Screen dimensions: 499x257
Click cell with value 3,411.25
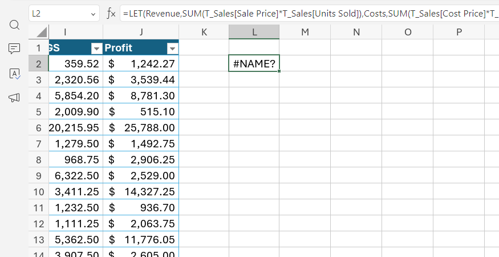[x=76, y=191]
